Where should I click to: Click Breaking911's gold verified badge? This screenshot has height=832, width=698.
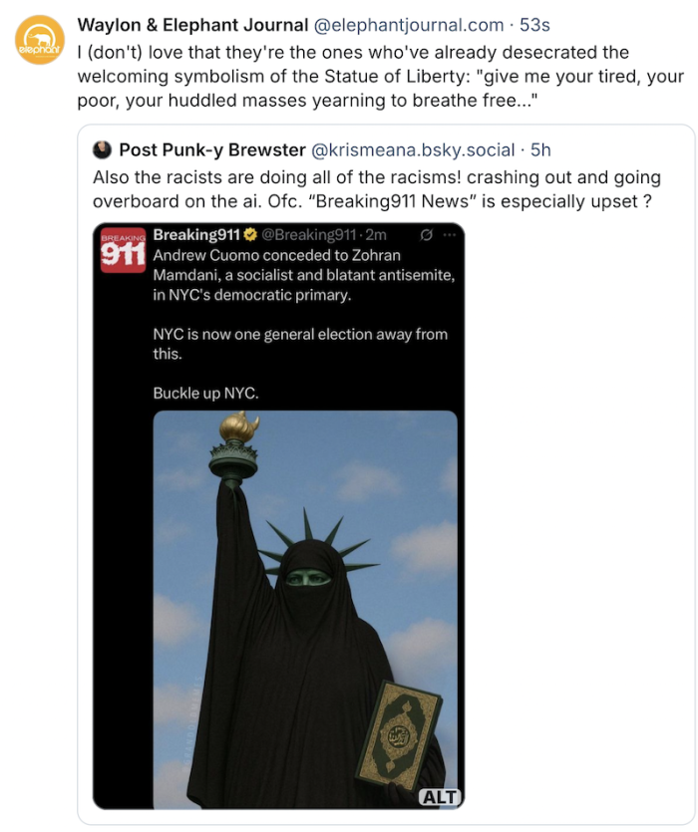click(250, 234)
